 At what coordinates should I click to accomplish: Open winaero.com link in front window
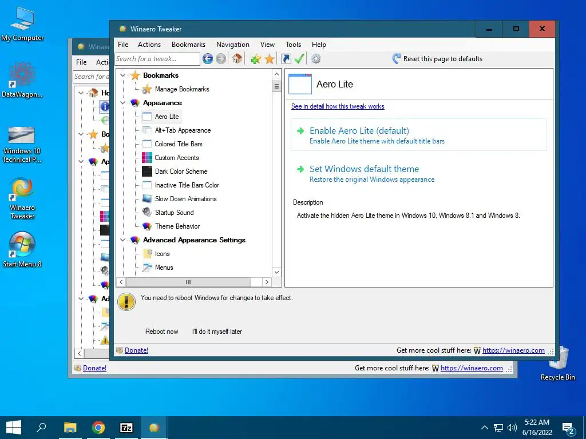[513, 350]
